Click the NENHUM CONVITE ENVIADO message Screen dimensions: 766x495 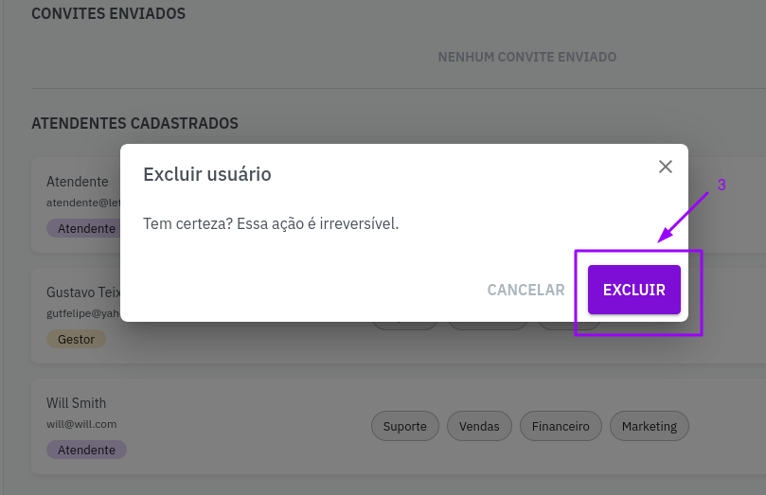[x=526, y=58]
